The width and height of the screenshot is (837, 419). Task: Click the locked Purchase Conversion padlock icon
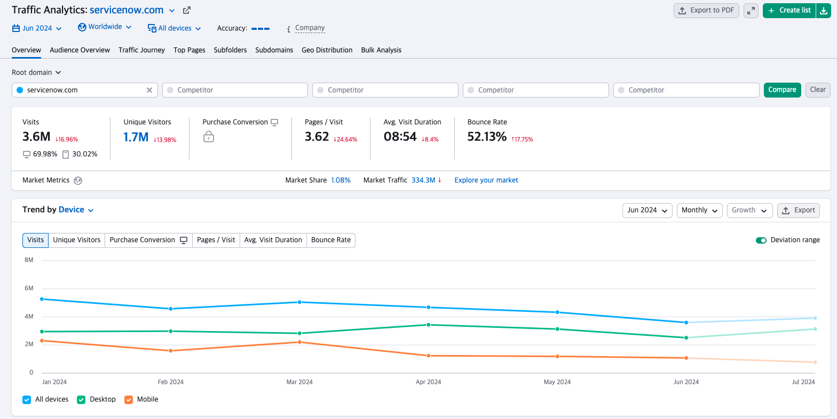click(209, 138)
